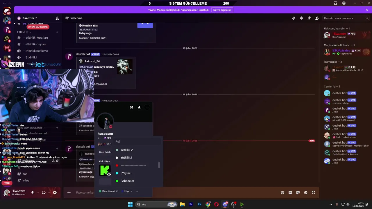Open the Inbox icon in title bar

tap(335, 3)
